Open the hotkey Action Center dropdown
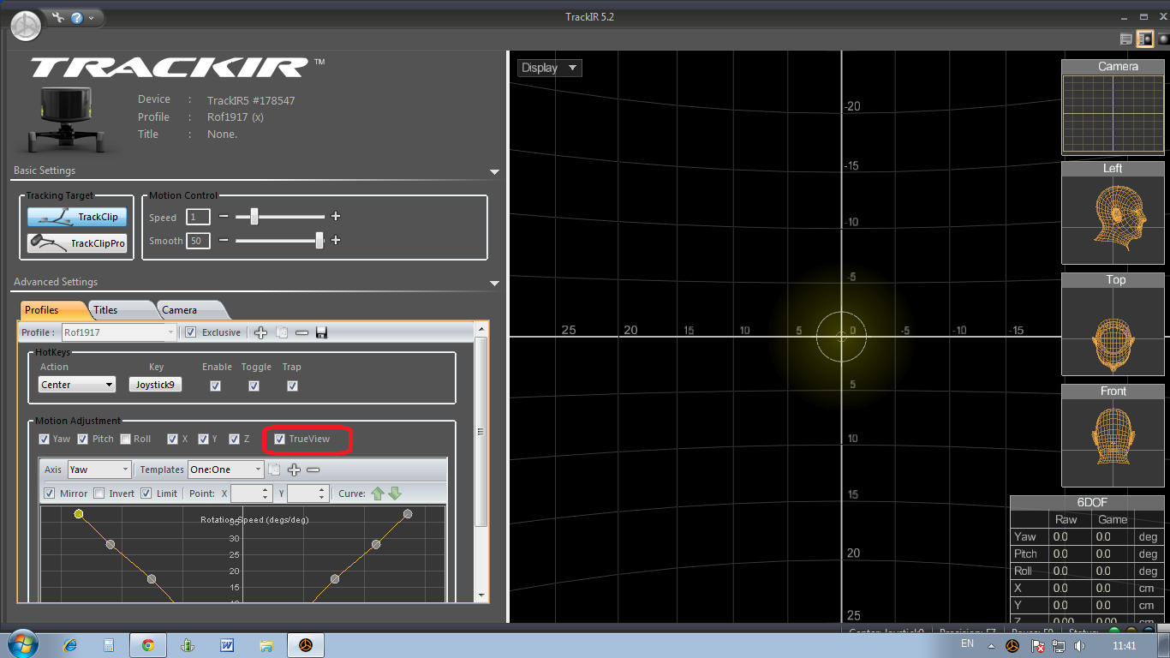This screenshot has width=1170, height=658. point(77,385)
